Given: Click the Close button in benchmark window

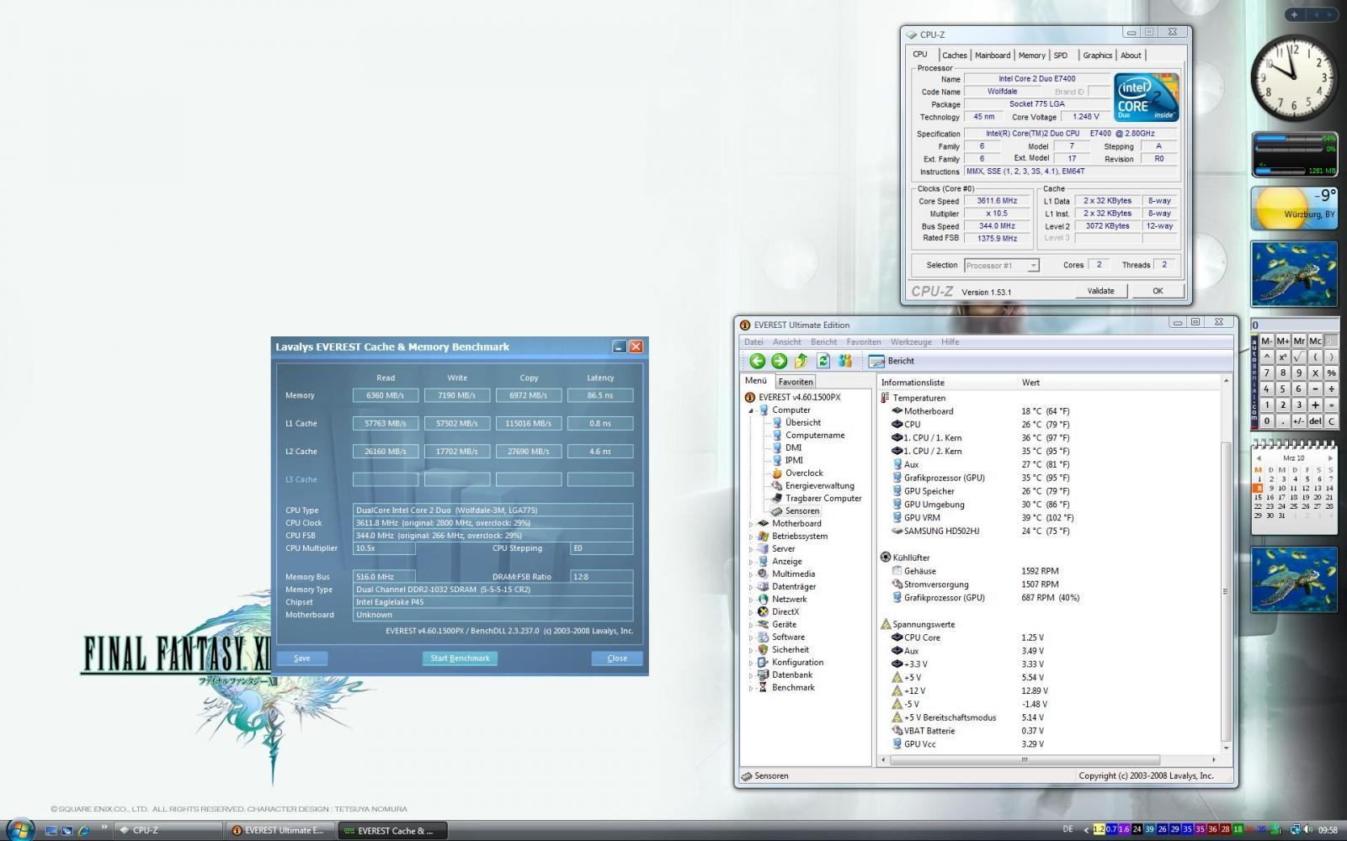Looking at the screenshot, I should point(617,659).
